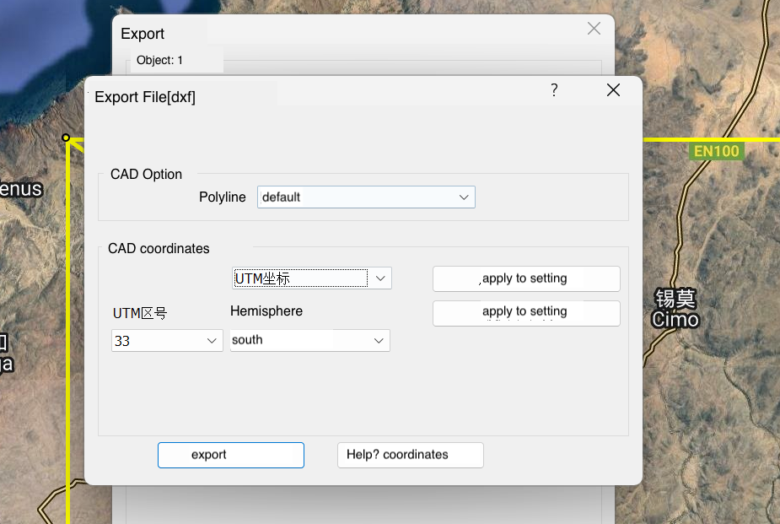Click the yellow route line near EN100

(x=666, y=140)
